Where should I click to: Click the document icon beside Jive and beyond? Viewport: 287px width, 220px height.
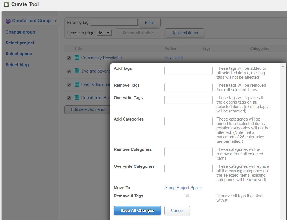77,71
